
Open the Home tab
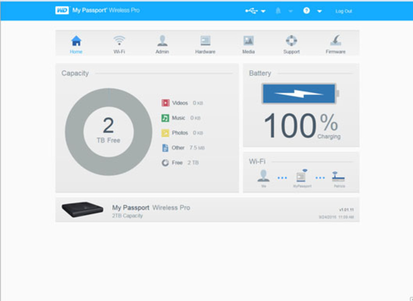[x=76, y=44]
